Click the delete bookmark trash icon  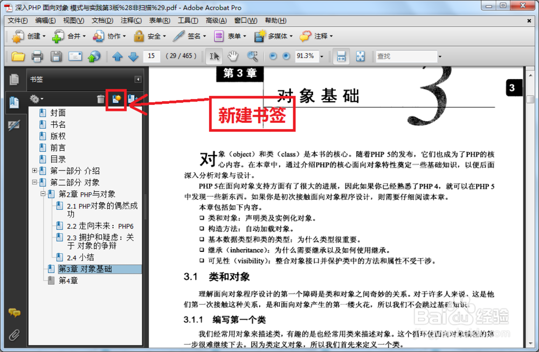point(100,99)
